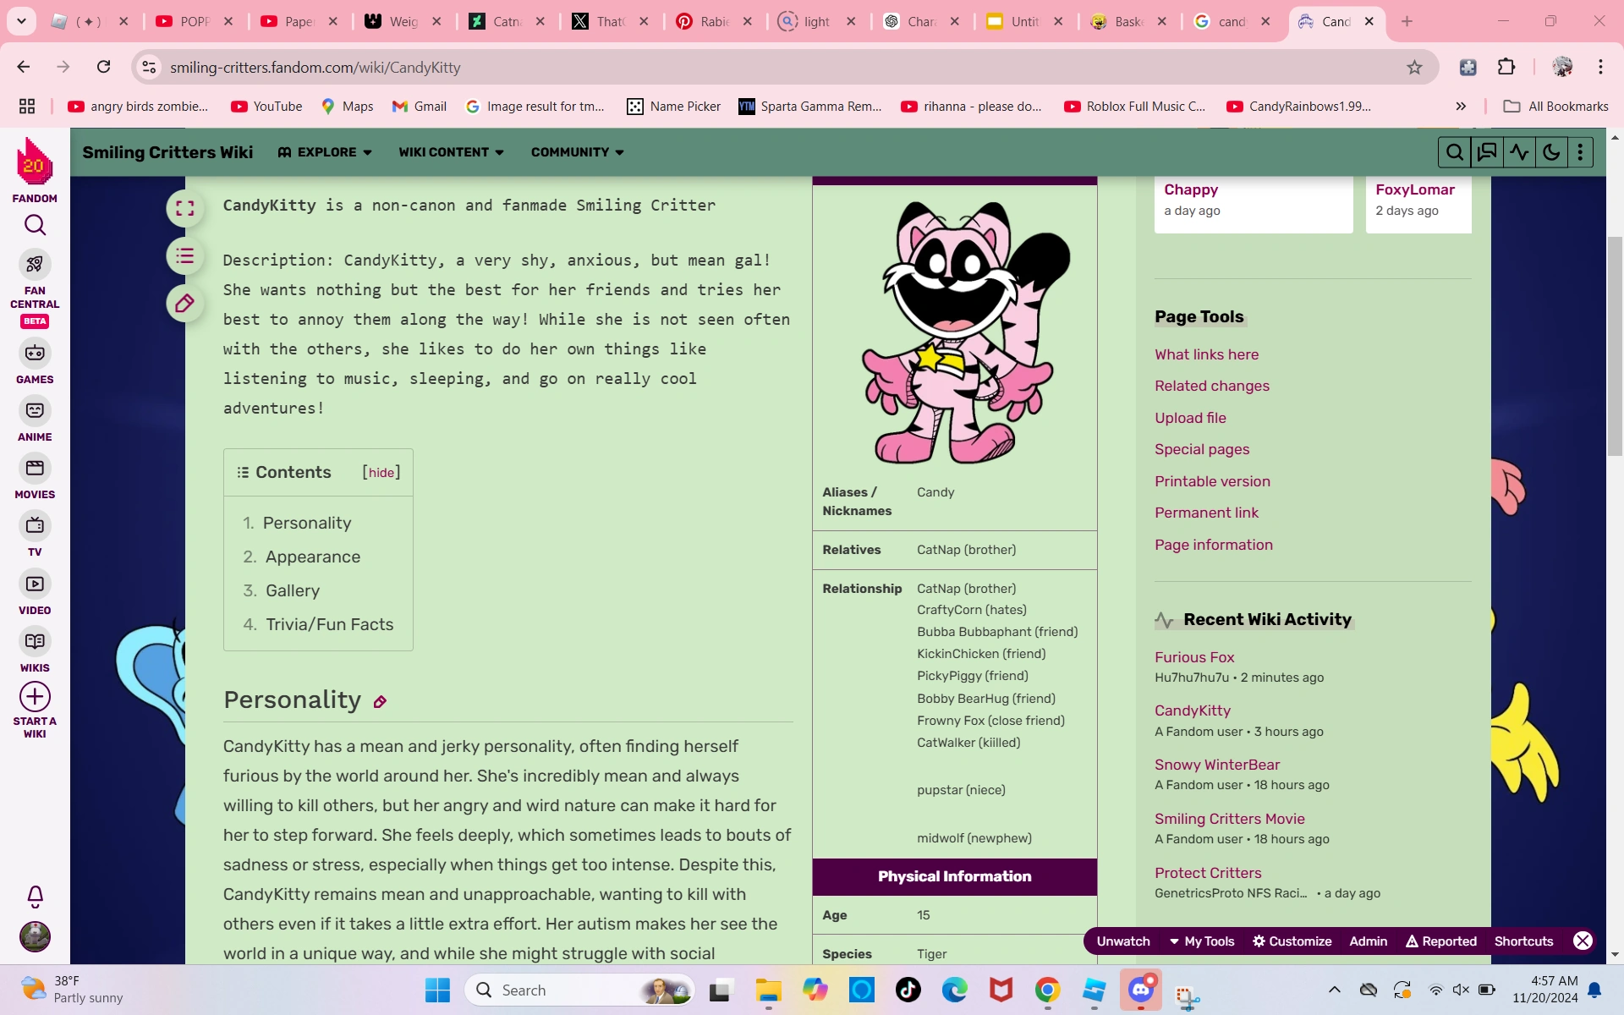Open the wiki search icon in header
This screenshot has height=1015, width=1624.
1454,152
